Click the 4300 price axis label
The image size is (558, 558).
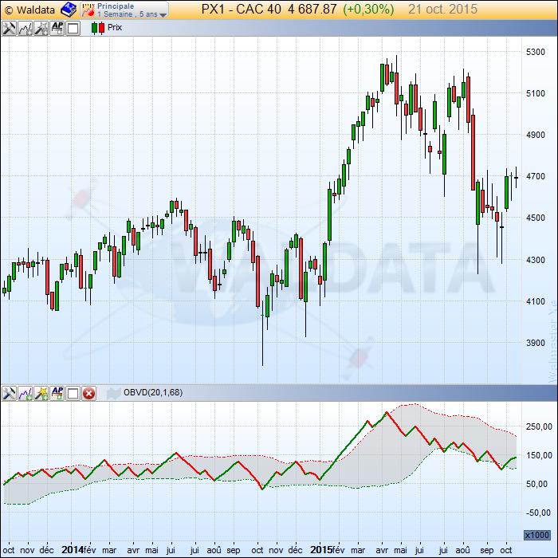536,260
